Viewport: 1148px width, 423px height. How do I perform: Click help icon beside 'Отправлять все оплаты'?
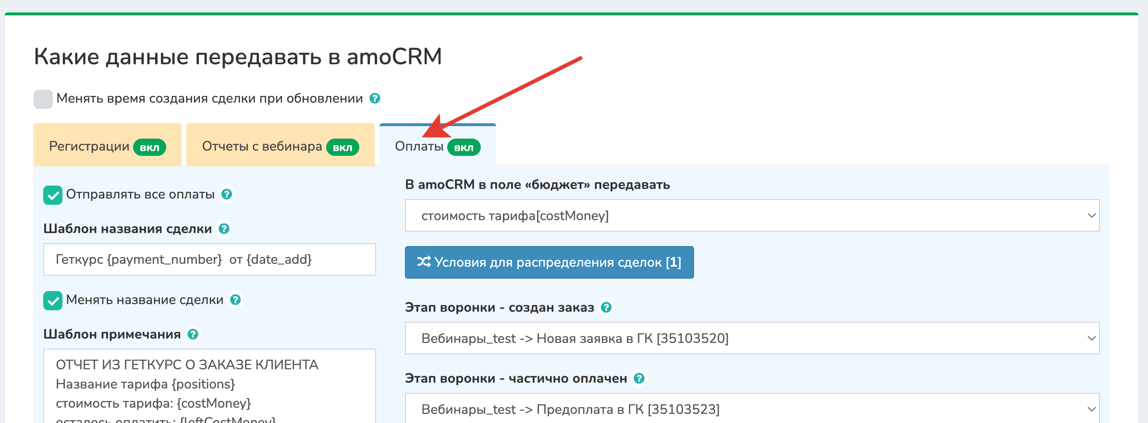tap(227, 194)
